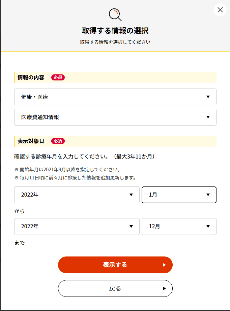Click the 取得する情報の選択 heading

115,31
